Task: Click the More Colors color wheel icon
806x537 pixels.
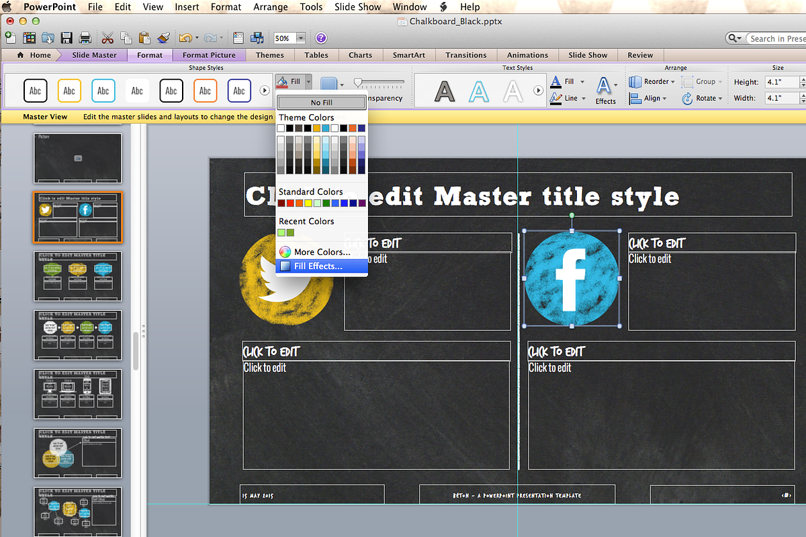Action: [x=285, y=252]
